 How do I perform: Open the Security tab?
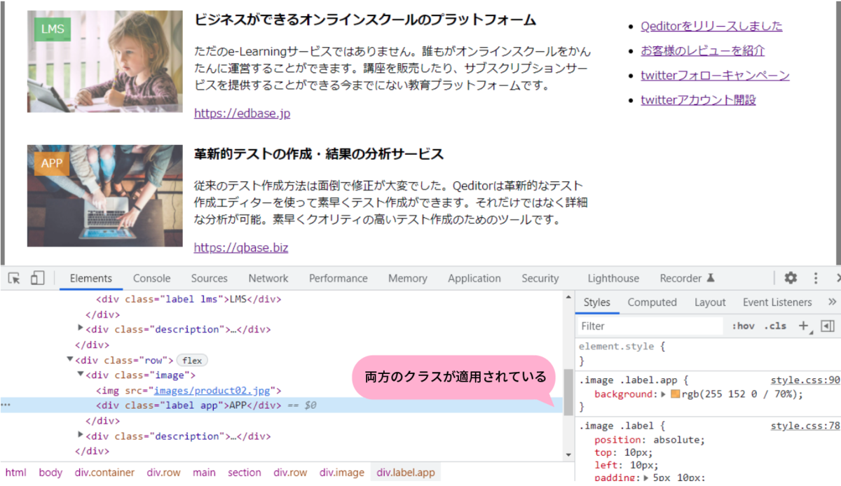(540, 278)
